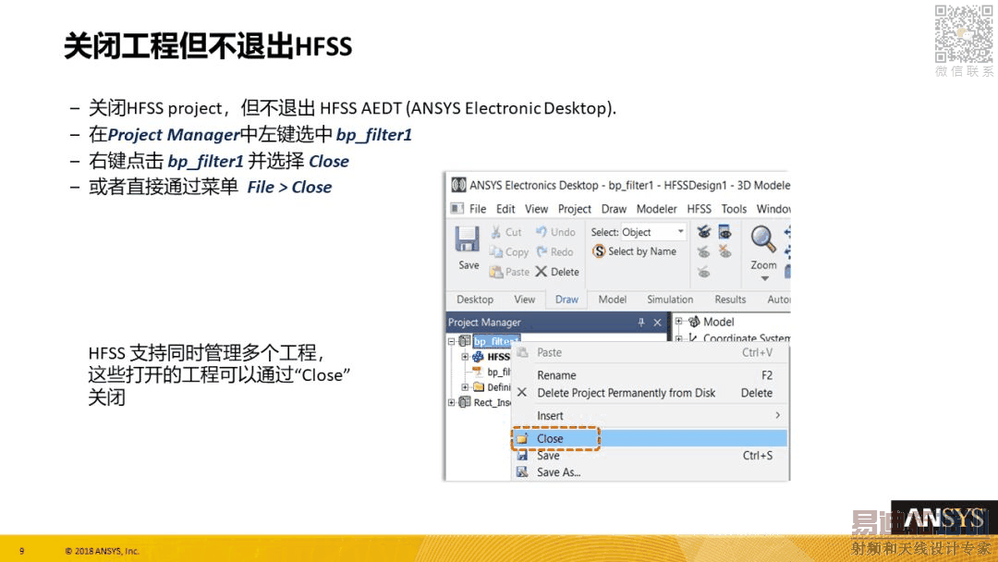This screenshot has width=998, height=562.
Task: Click the ANSYS Electronics Desktop title bar logo
Action: point(458,185)
